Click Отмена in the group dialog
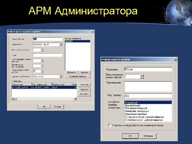 [148, 136]
